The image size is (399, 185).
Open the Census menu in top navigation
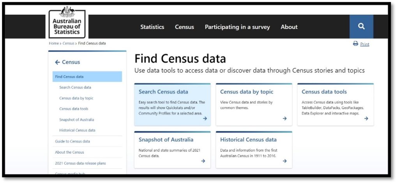(x=184, y=27)
